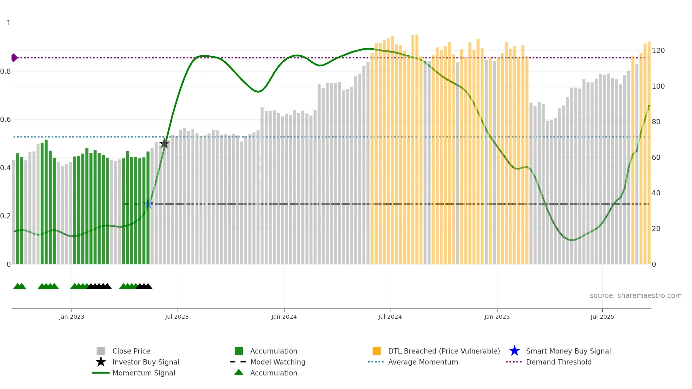Click the blue Smart Money star on chart
This screenshot has height=389, width=692.
(x=148, y=204)
